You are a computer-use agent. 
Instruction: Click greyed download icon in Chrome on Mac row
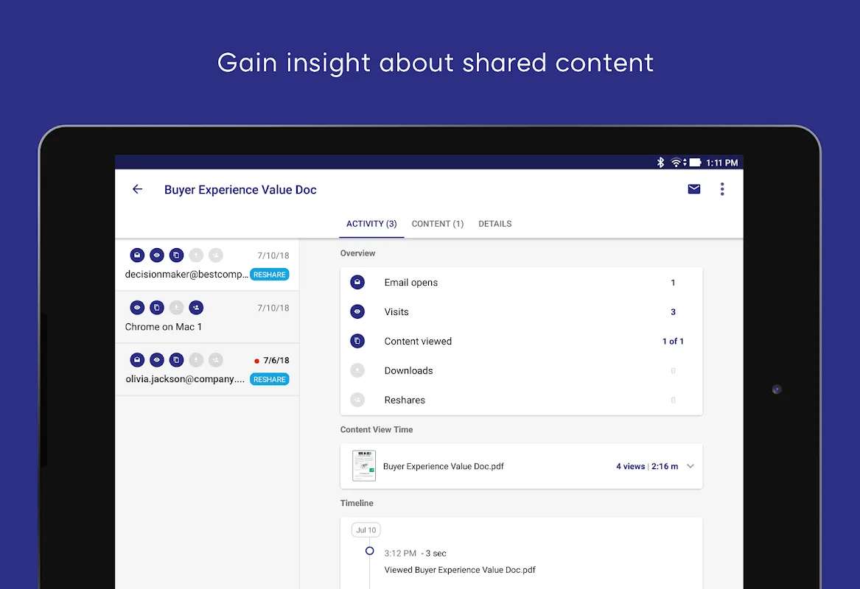(x=176, y=307)
